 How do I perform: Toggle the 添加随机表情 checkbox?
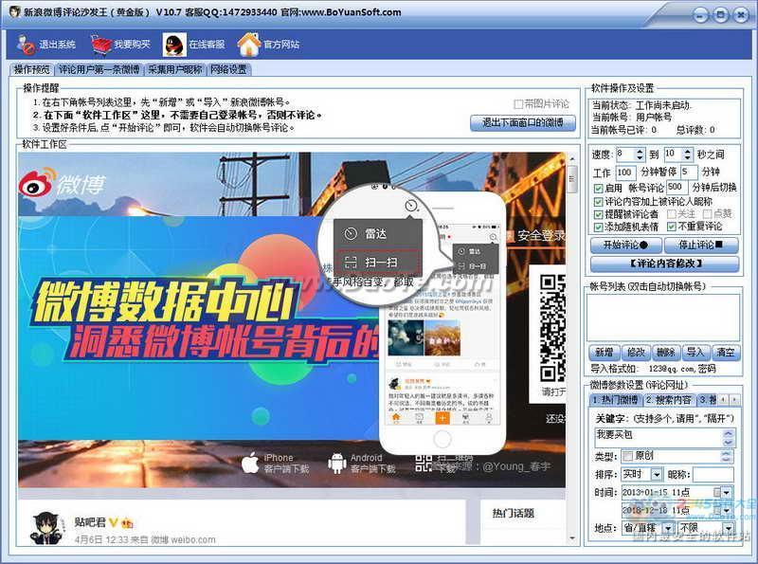599,227
